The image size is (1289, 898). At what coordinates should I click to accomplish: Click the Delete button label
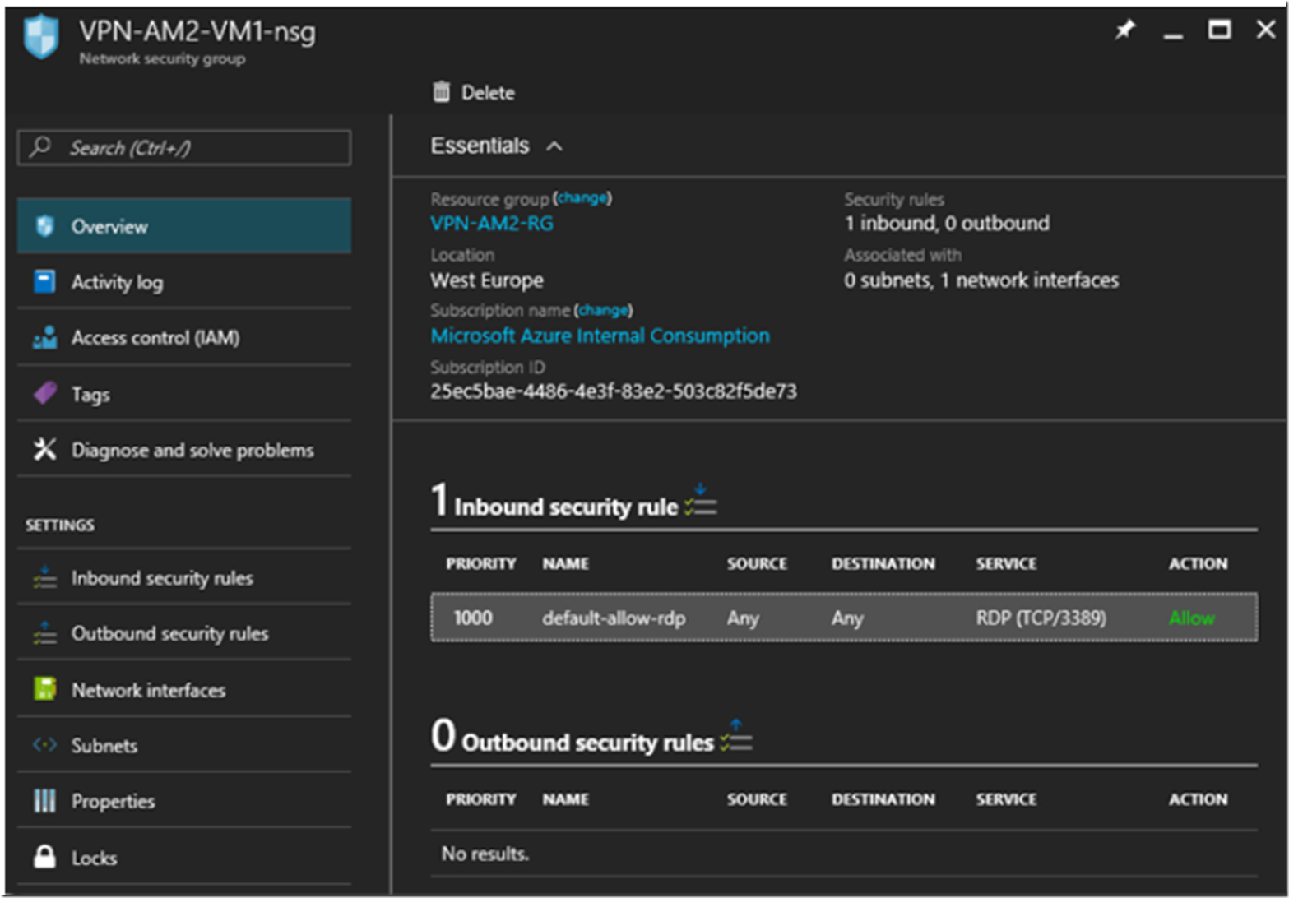pos(488,93)
